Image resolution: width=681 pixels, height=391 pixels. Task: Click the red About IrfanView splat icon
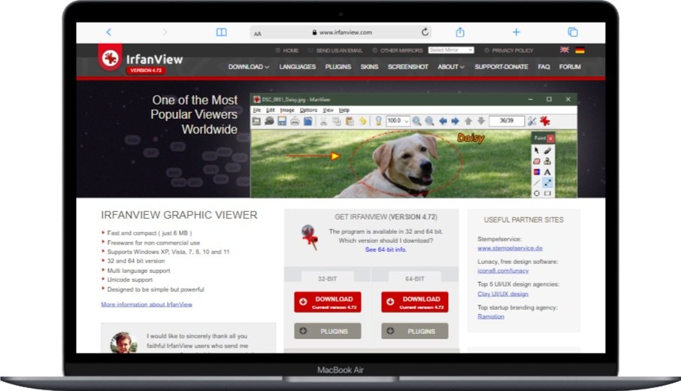pyautogui.click(x=545, y=121)
